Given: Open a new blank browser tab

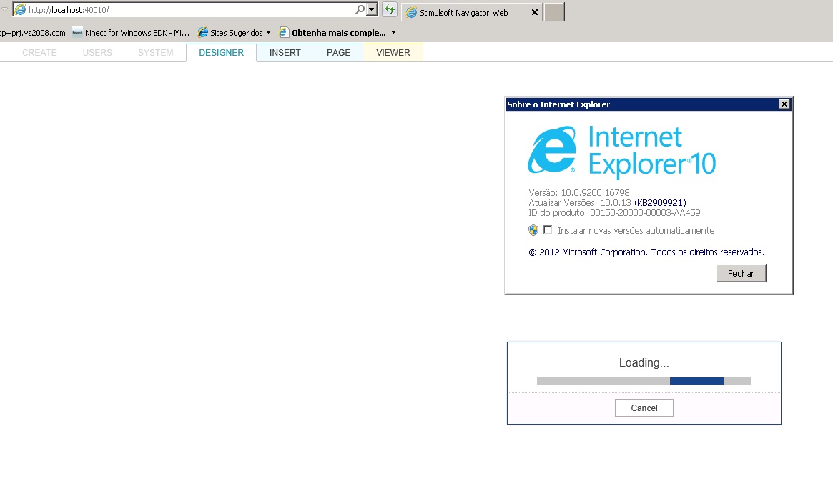Looking at the screenshot, I should coord(553,12).
